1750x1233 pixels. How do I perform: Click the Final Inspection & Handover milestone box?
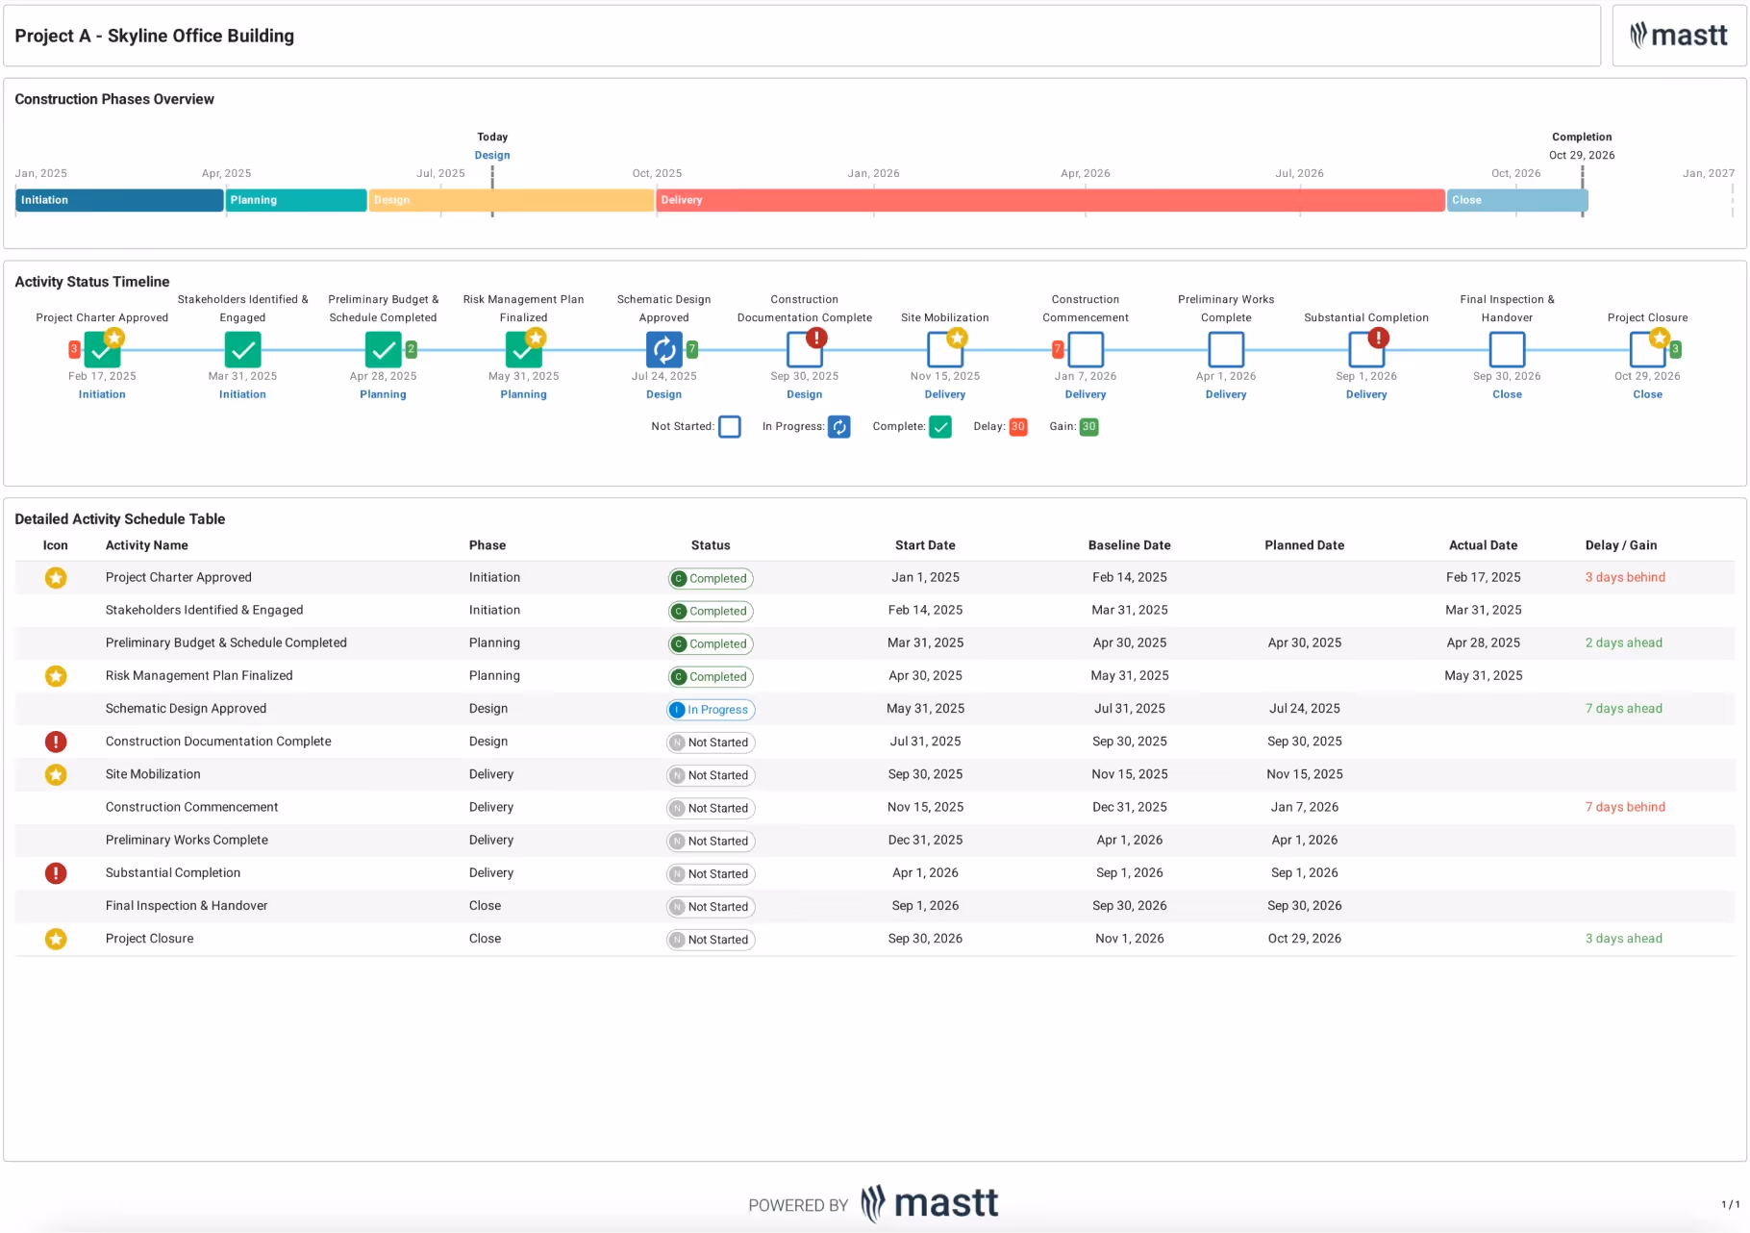[x=1507, y=350]
